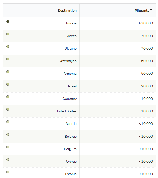Click the dot beside United States
The height and width of the screenshot is (178, 158).
8,109
